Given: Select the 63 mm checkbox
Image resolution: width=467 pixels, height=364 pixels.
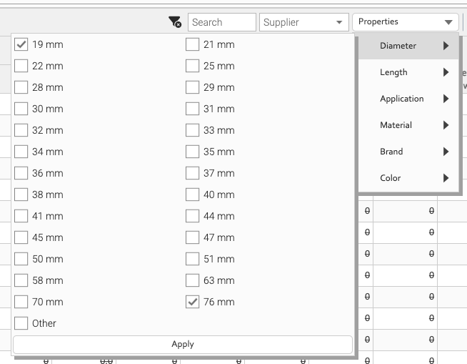Looking at the screenshot, I should 193,280.
